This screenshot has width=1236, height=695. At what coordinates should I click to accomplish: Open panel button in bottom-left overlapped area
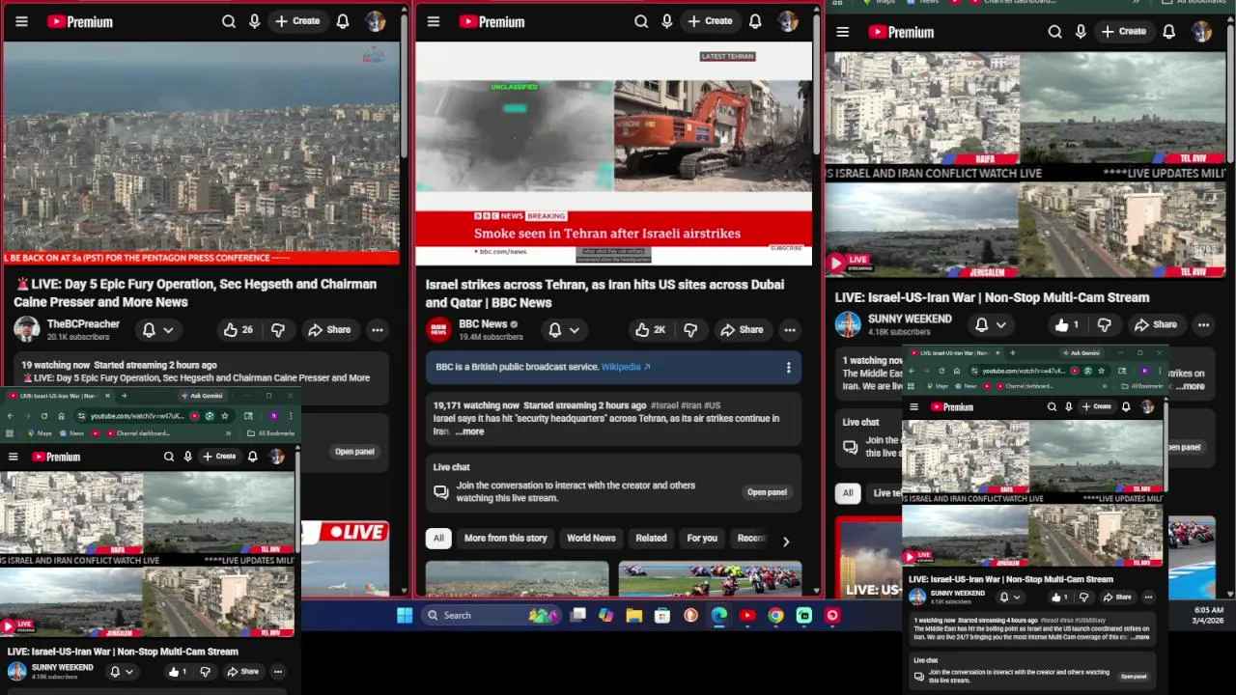[x=354, y=452]
